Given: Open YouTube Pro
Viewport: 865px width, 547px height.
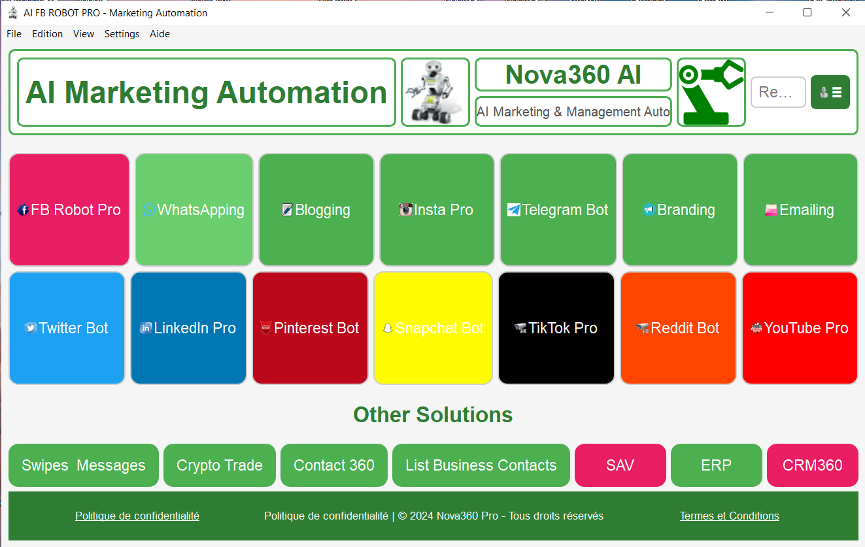Looking at the screenshot, I should click(x=800, y=328).
